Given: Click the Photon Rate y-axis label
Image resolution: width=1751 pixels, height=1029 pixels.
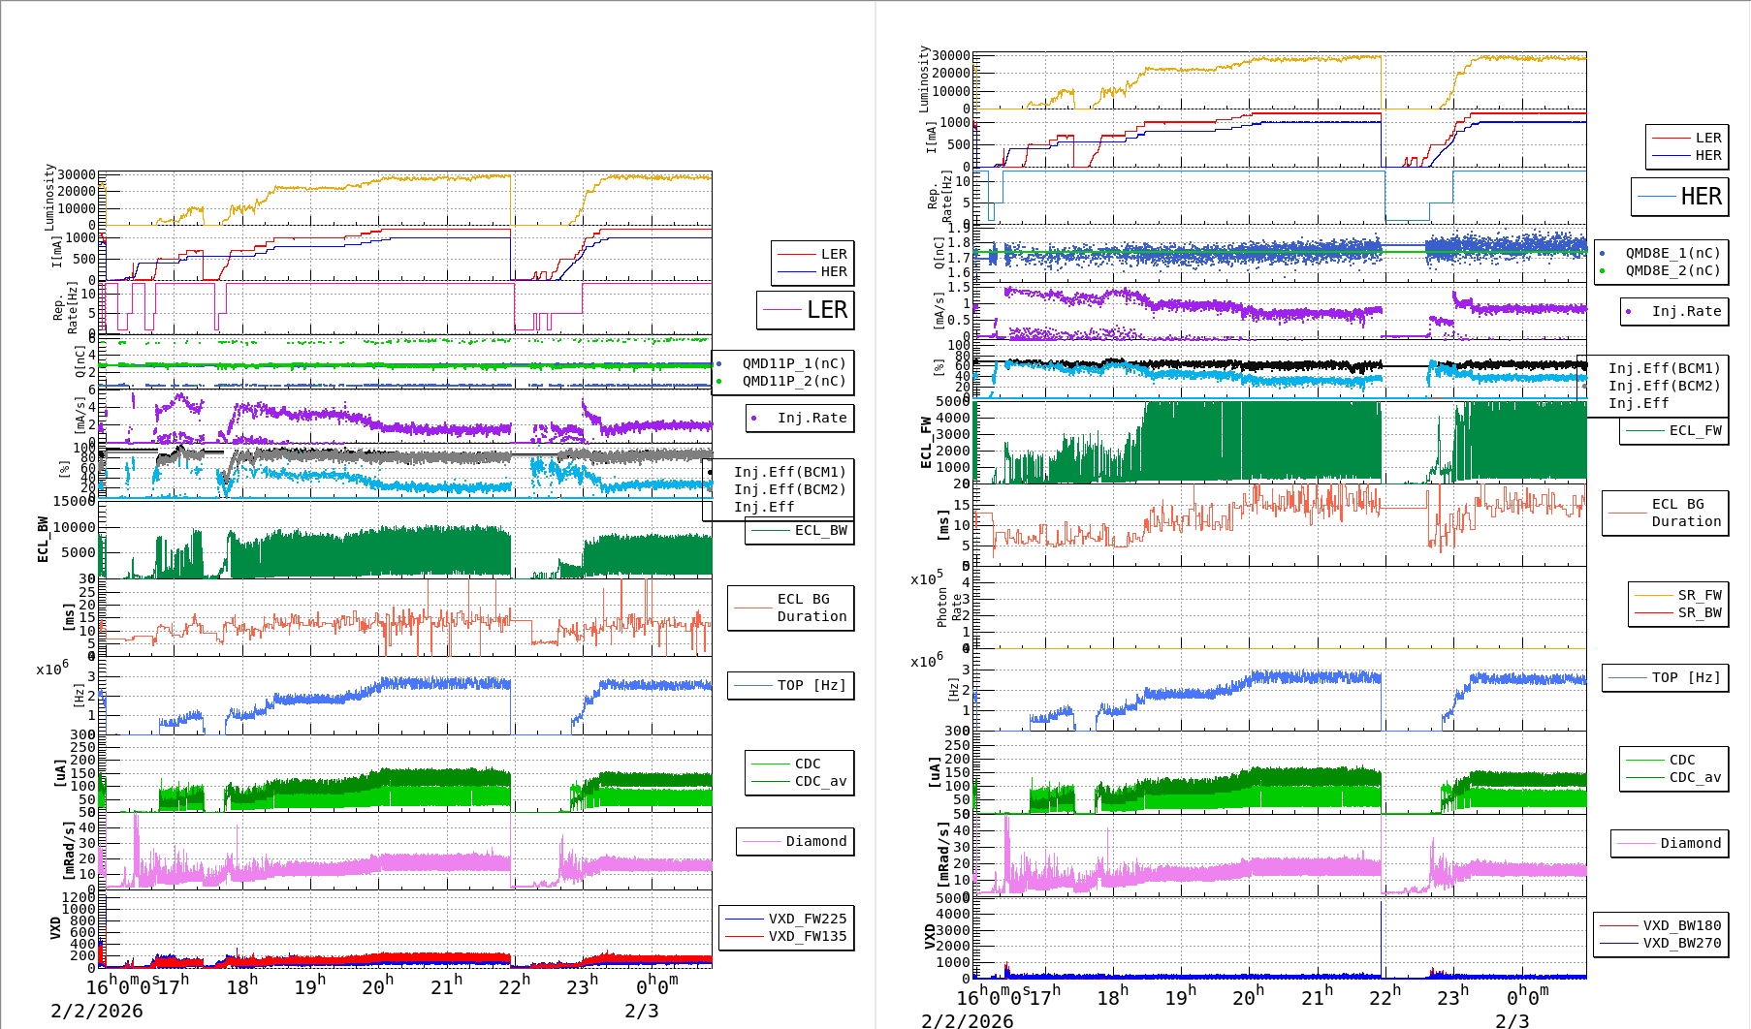Looking at the screenshot, I should (x=949, y=609).
